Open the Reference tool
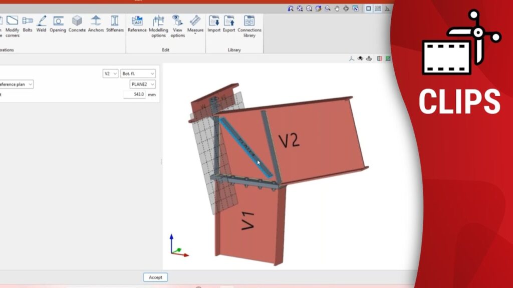This screenshot has height=288, width=513. [x=137, y=23]
